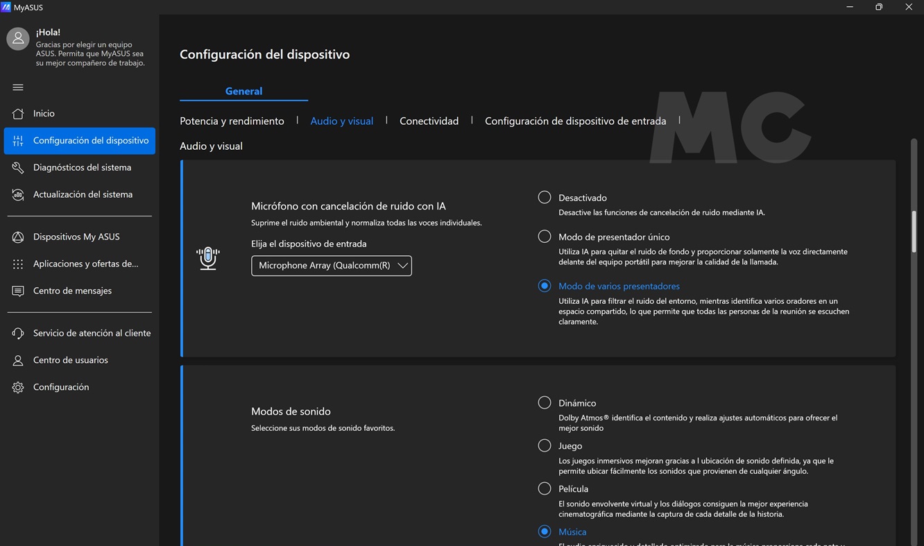Click the vertical scrollbar thumb
Image resolution: width=924 pixels, height=546 pixels.
[x=914, y=231]
